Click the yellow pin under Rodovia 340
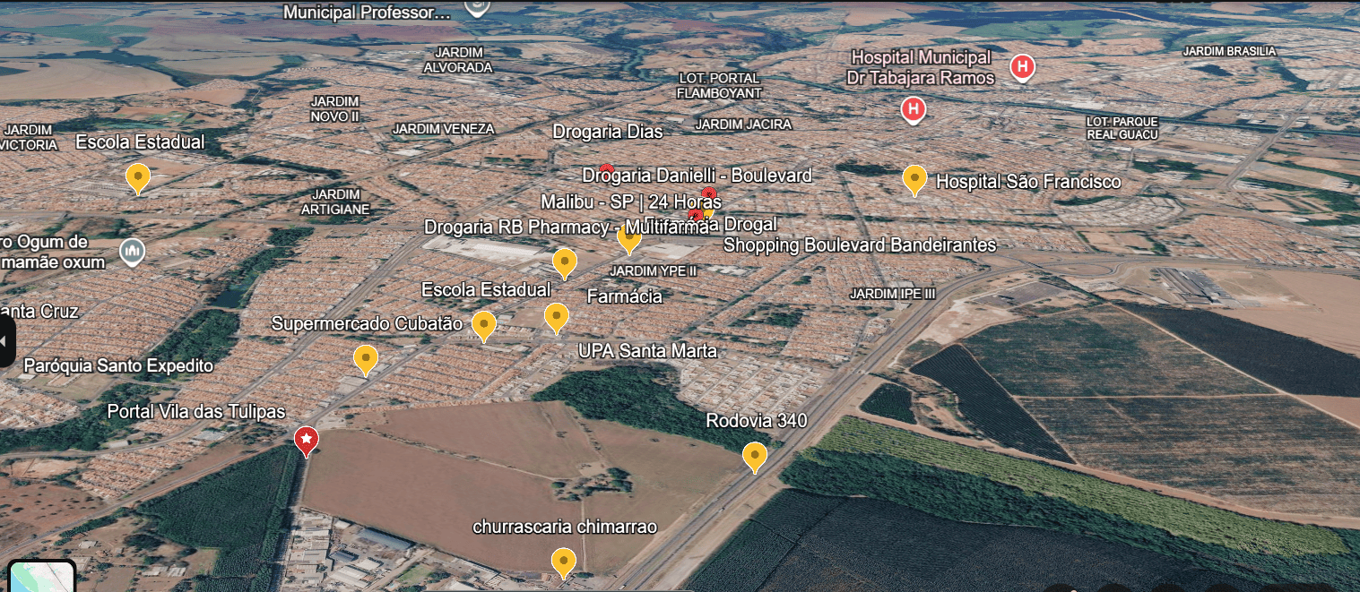 755,458
